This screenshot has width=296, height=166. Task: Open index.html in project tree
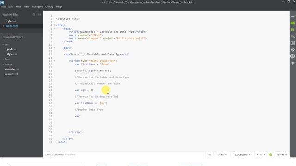click(11, 74)
